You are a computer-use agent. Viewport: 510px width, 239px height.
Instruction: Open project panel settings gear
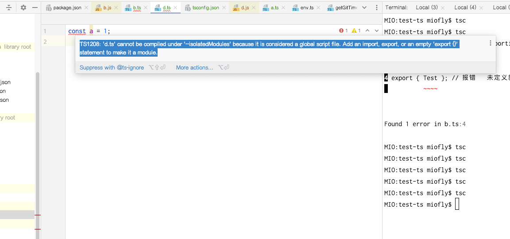pos(23,8)
